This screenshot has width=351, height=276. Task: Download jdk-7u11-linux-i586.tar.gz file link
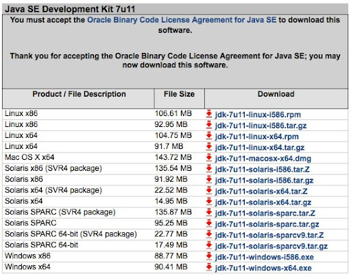pyautogui.click(x=261, y=126)
